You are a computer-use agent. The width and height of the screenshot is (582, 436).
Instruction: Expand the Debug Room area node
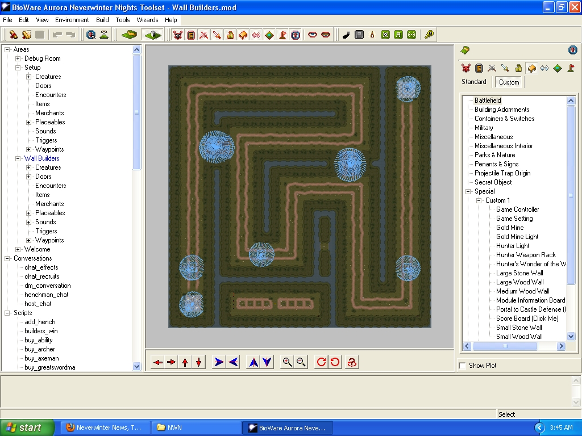(18, 58)
